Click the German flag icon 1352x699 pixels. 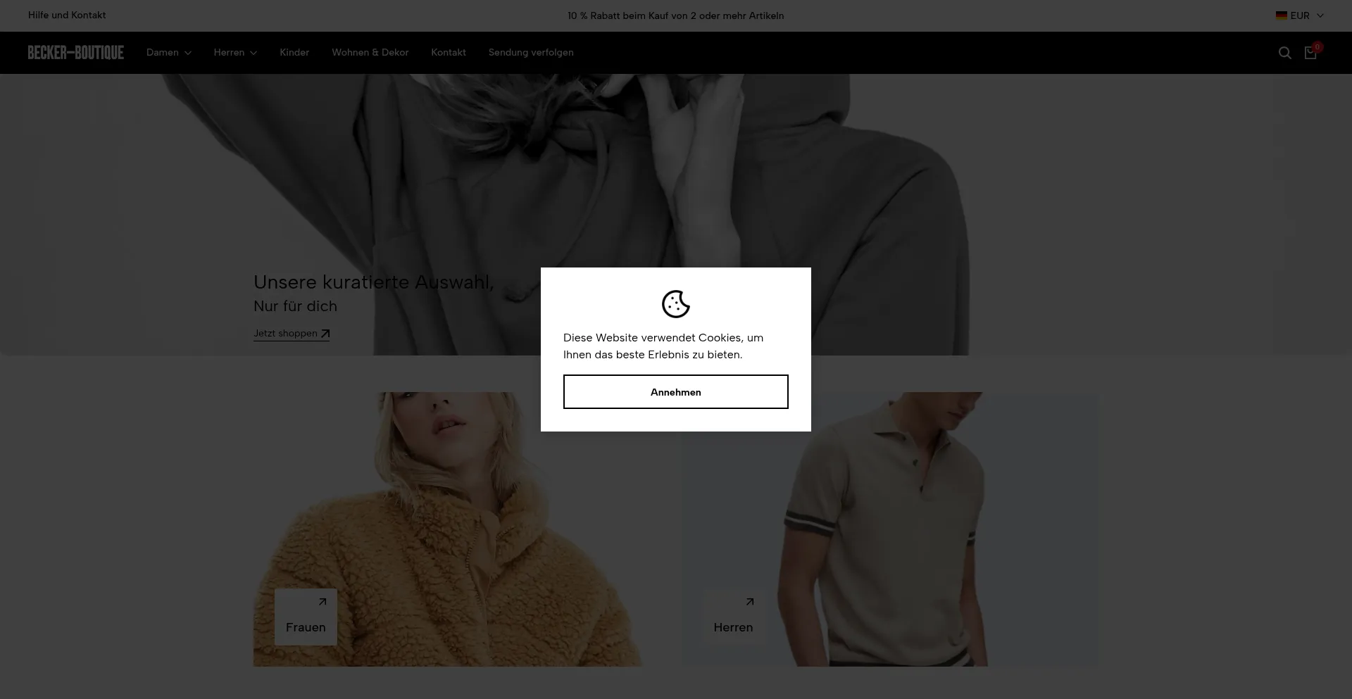click(1281, 15)
